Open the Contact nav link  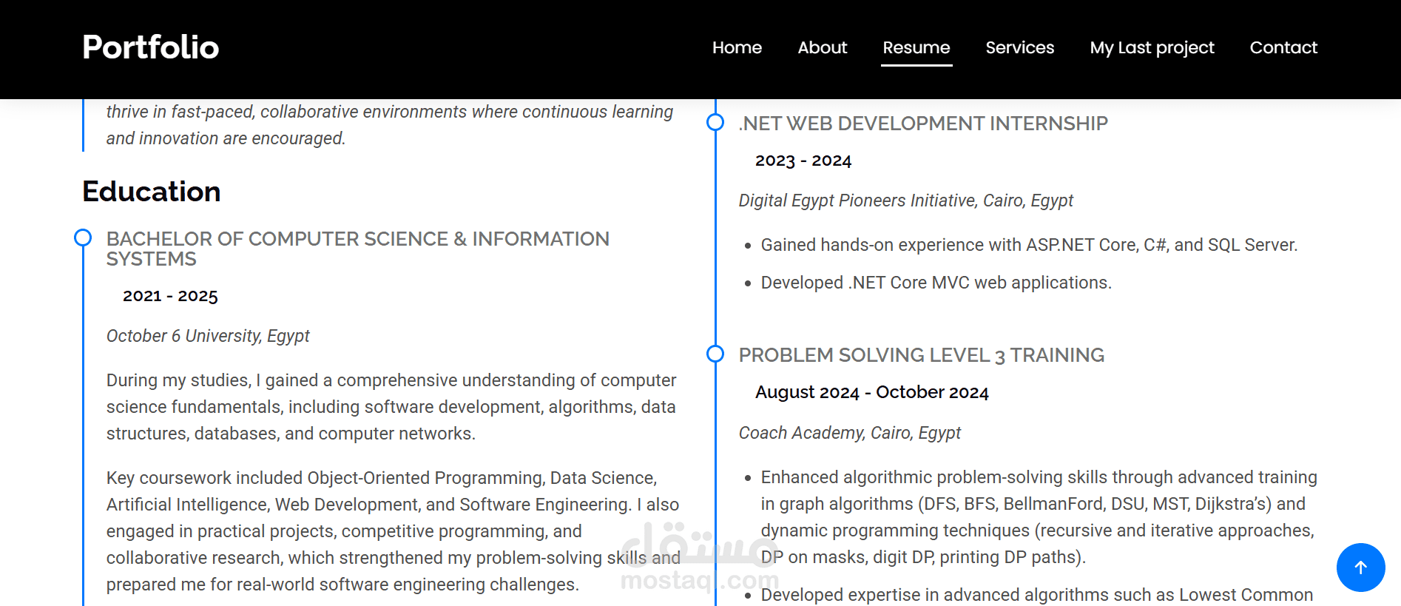tap(1283, 47)
